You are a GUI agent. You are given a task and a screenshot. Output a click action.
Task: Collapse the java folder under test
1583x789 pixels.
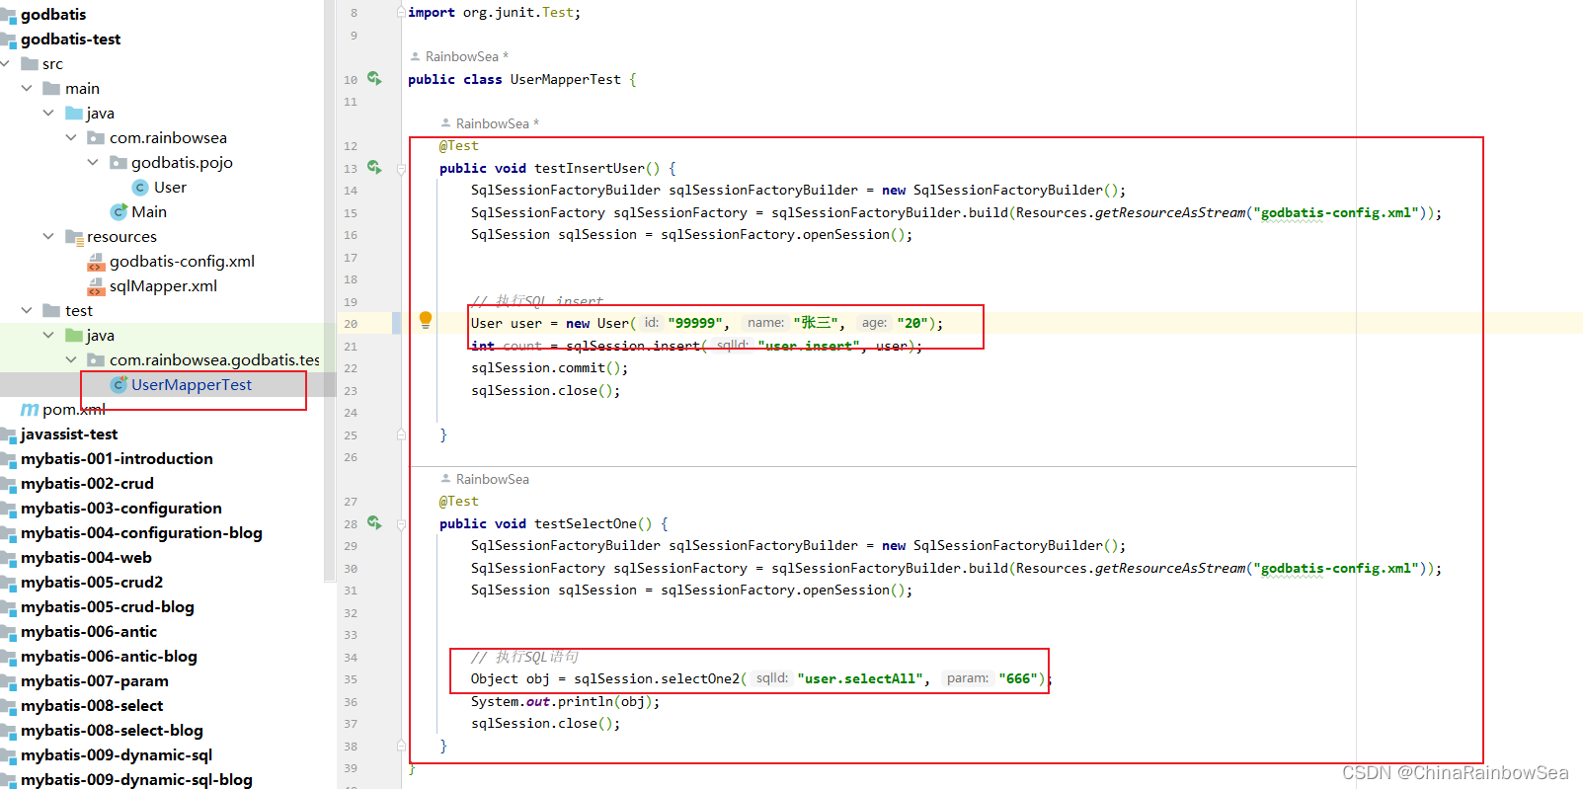[x=48, y=335]
